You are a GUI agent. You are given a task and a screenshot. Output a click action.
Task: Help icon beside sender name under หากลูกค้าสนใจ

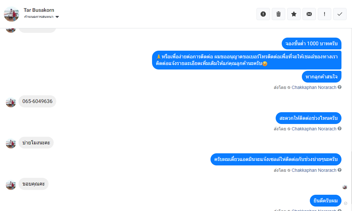340,87
